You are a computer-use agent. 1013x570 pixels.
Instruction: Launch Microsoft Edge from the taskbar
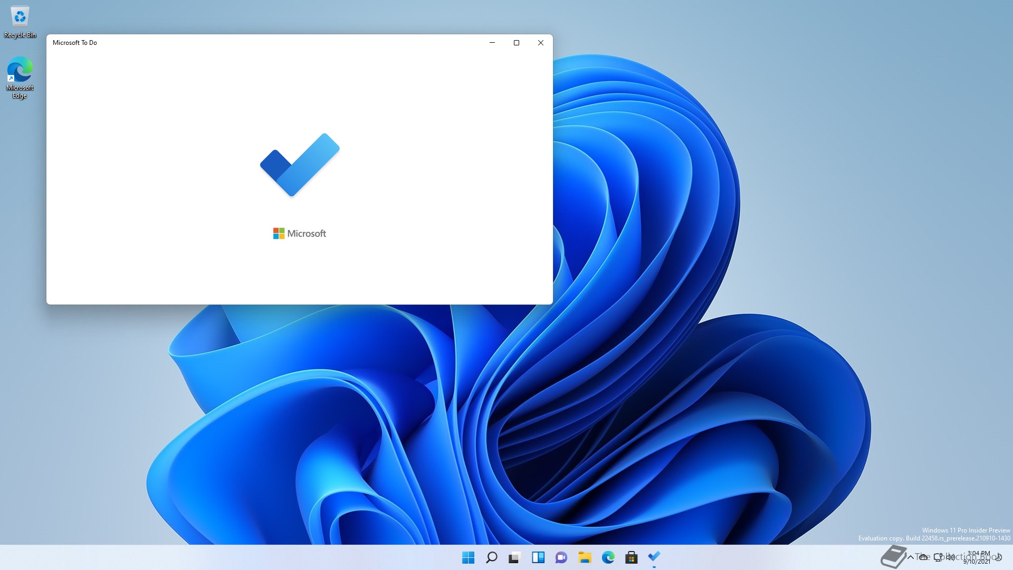coord(608,557)
